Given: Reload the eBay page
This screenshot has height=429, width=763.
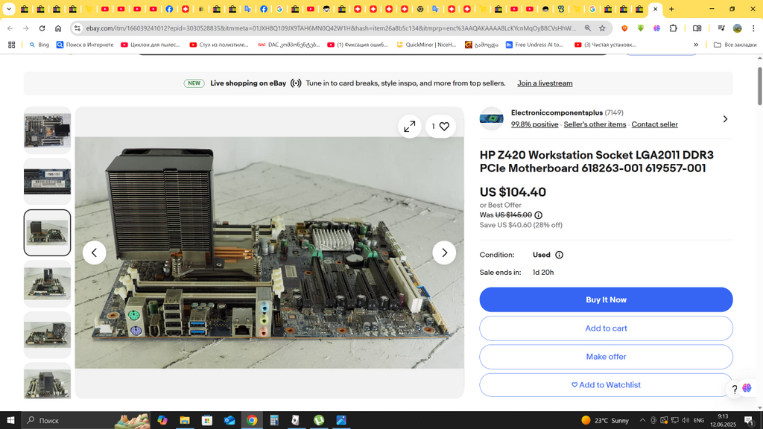Looking at the screenshot, I should (x=42, y=28).
